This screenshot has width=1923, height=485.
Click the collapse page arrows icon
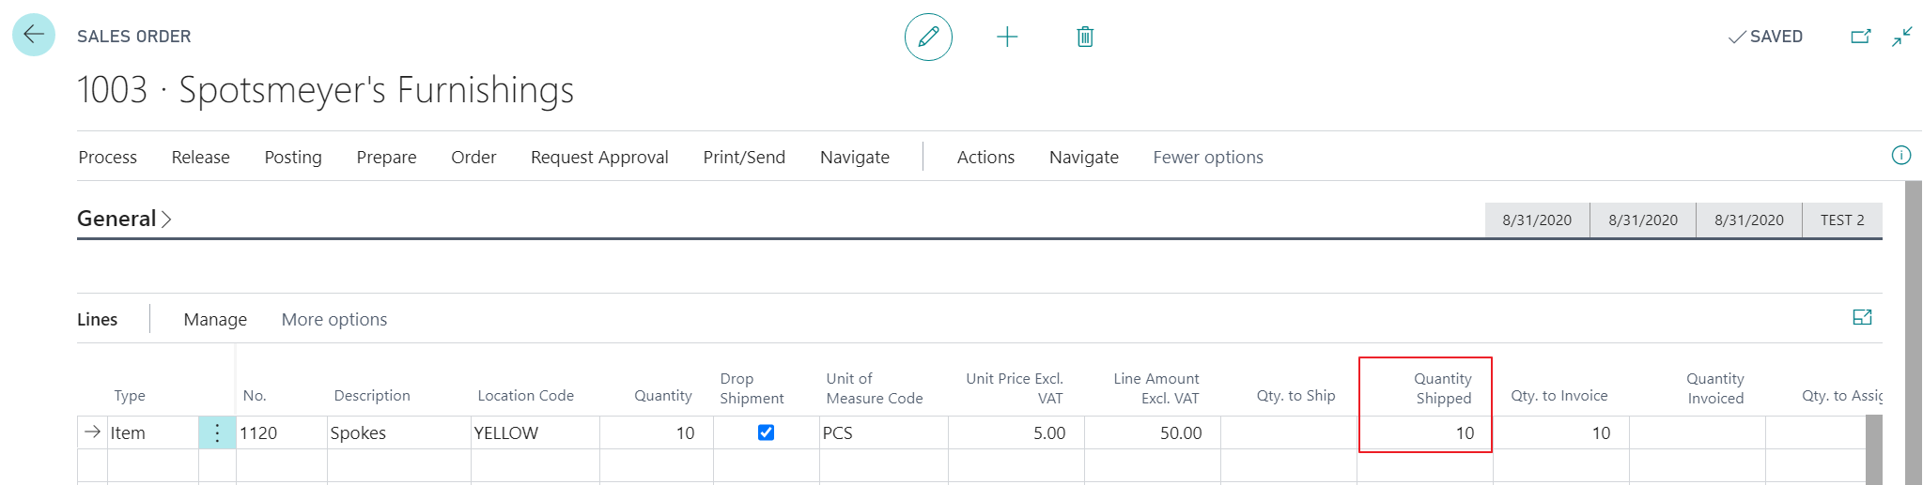[x=1902, y=37]
